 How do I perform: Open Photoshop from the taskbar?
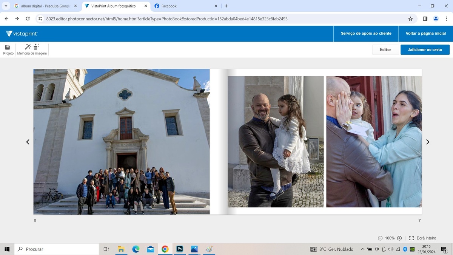click(180, 249)
